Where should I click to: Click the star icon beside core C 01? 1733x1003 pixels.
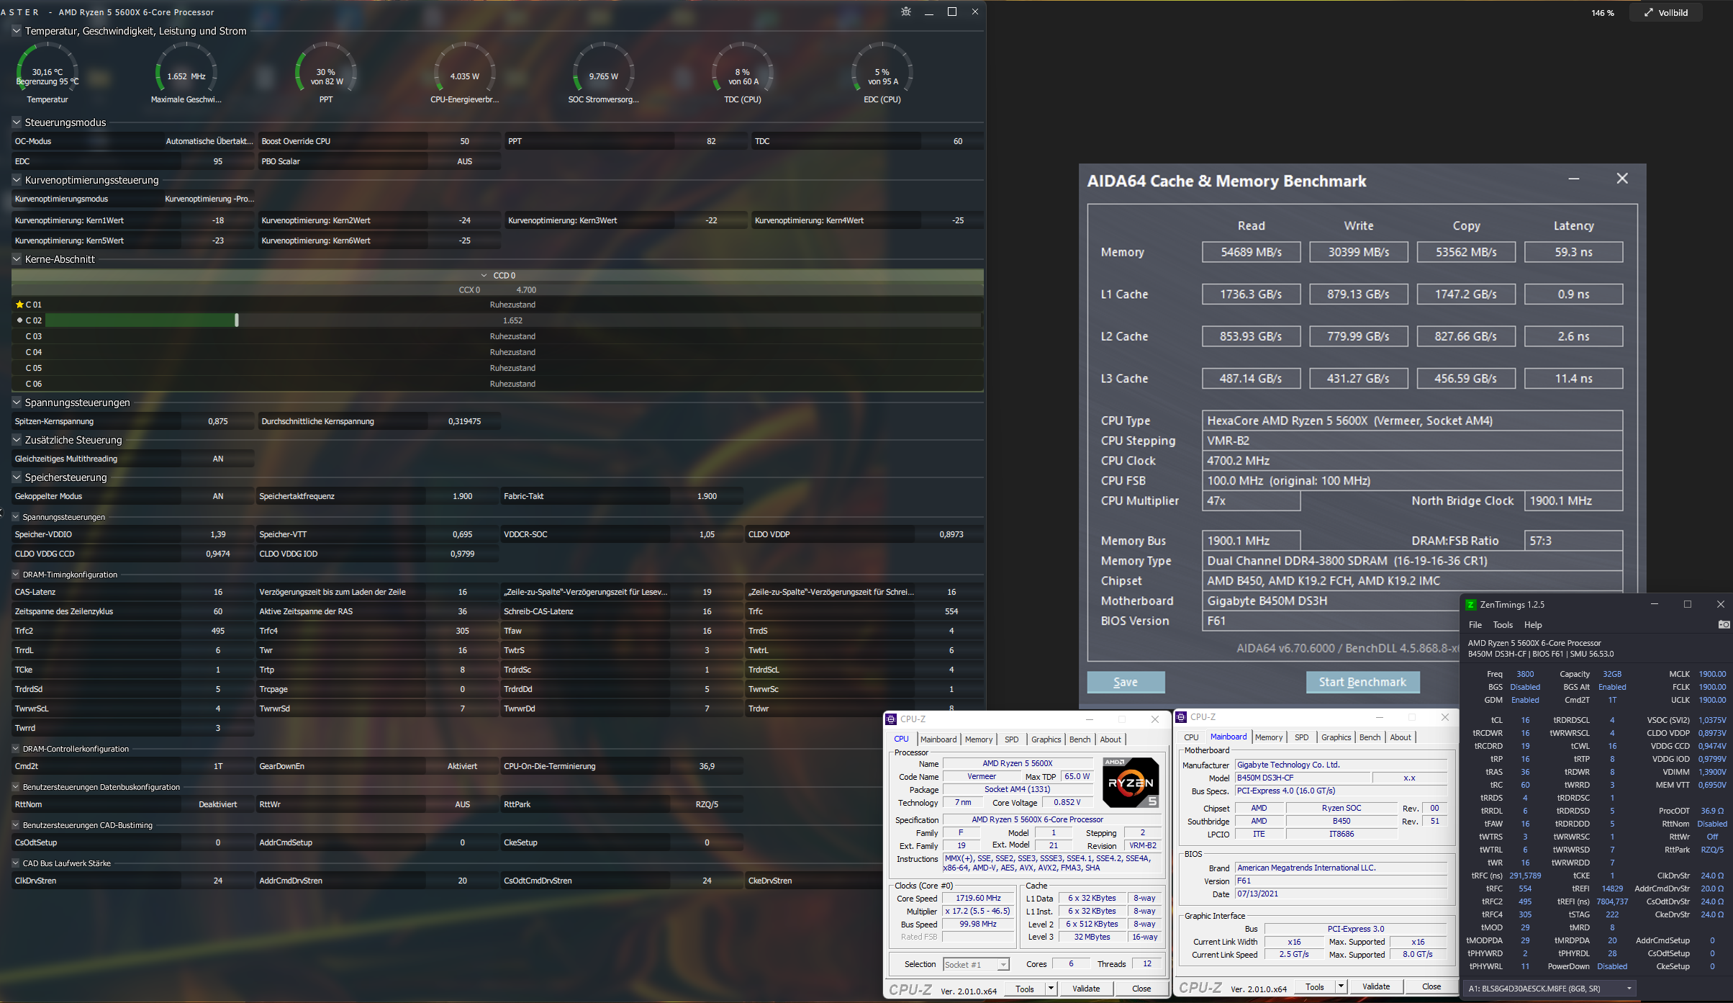(19, 305)
